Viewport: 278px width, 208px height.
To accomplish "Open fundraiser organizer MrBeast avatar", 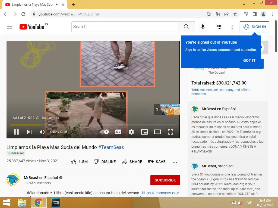I will [x=195, y=166].
